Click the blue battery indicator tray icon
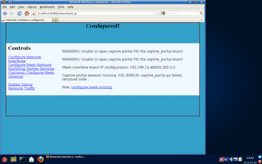Screen dimensions: 262x164 [x=228, y=160]
